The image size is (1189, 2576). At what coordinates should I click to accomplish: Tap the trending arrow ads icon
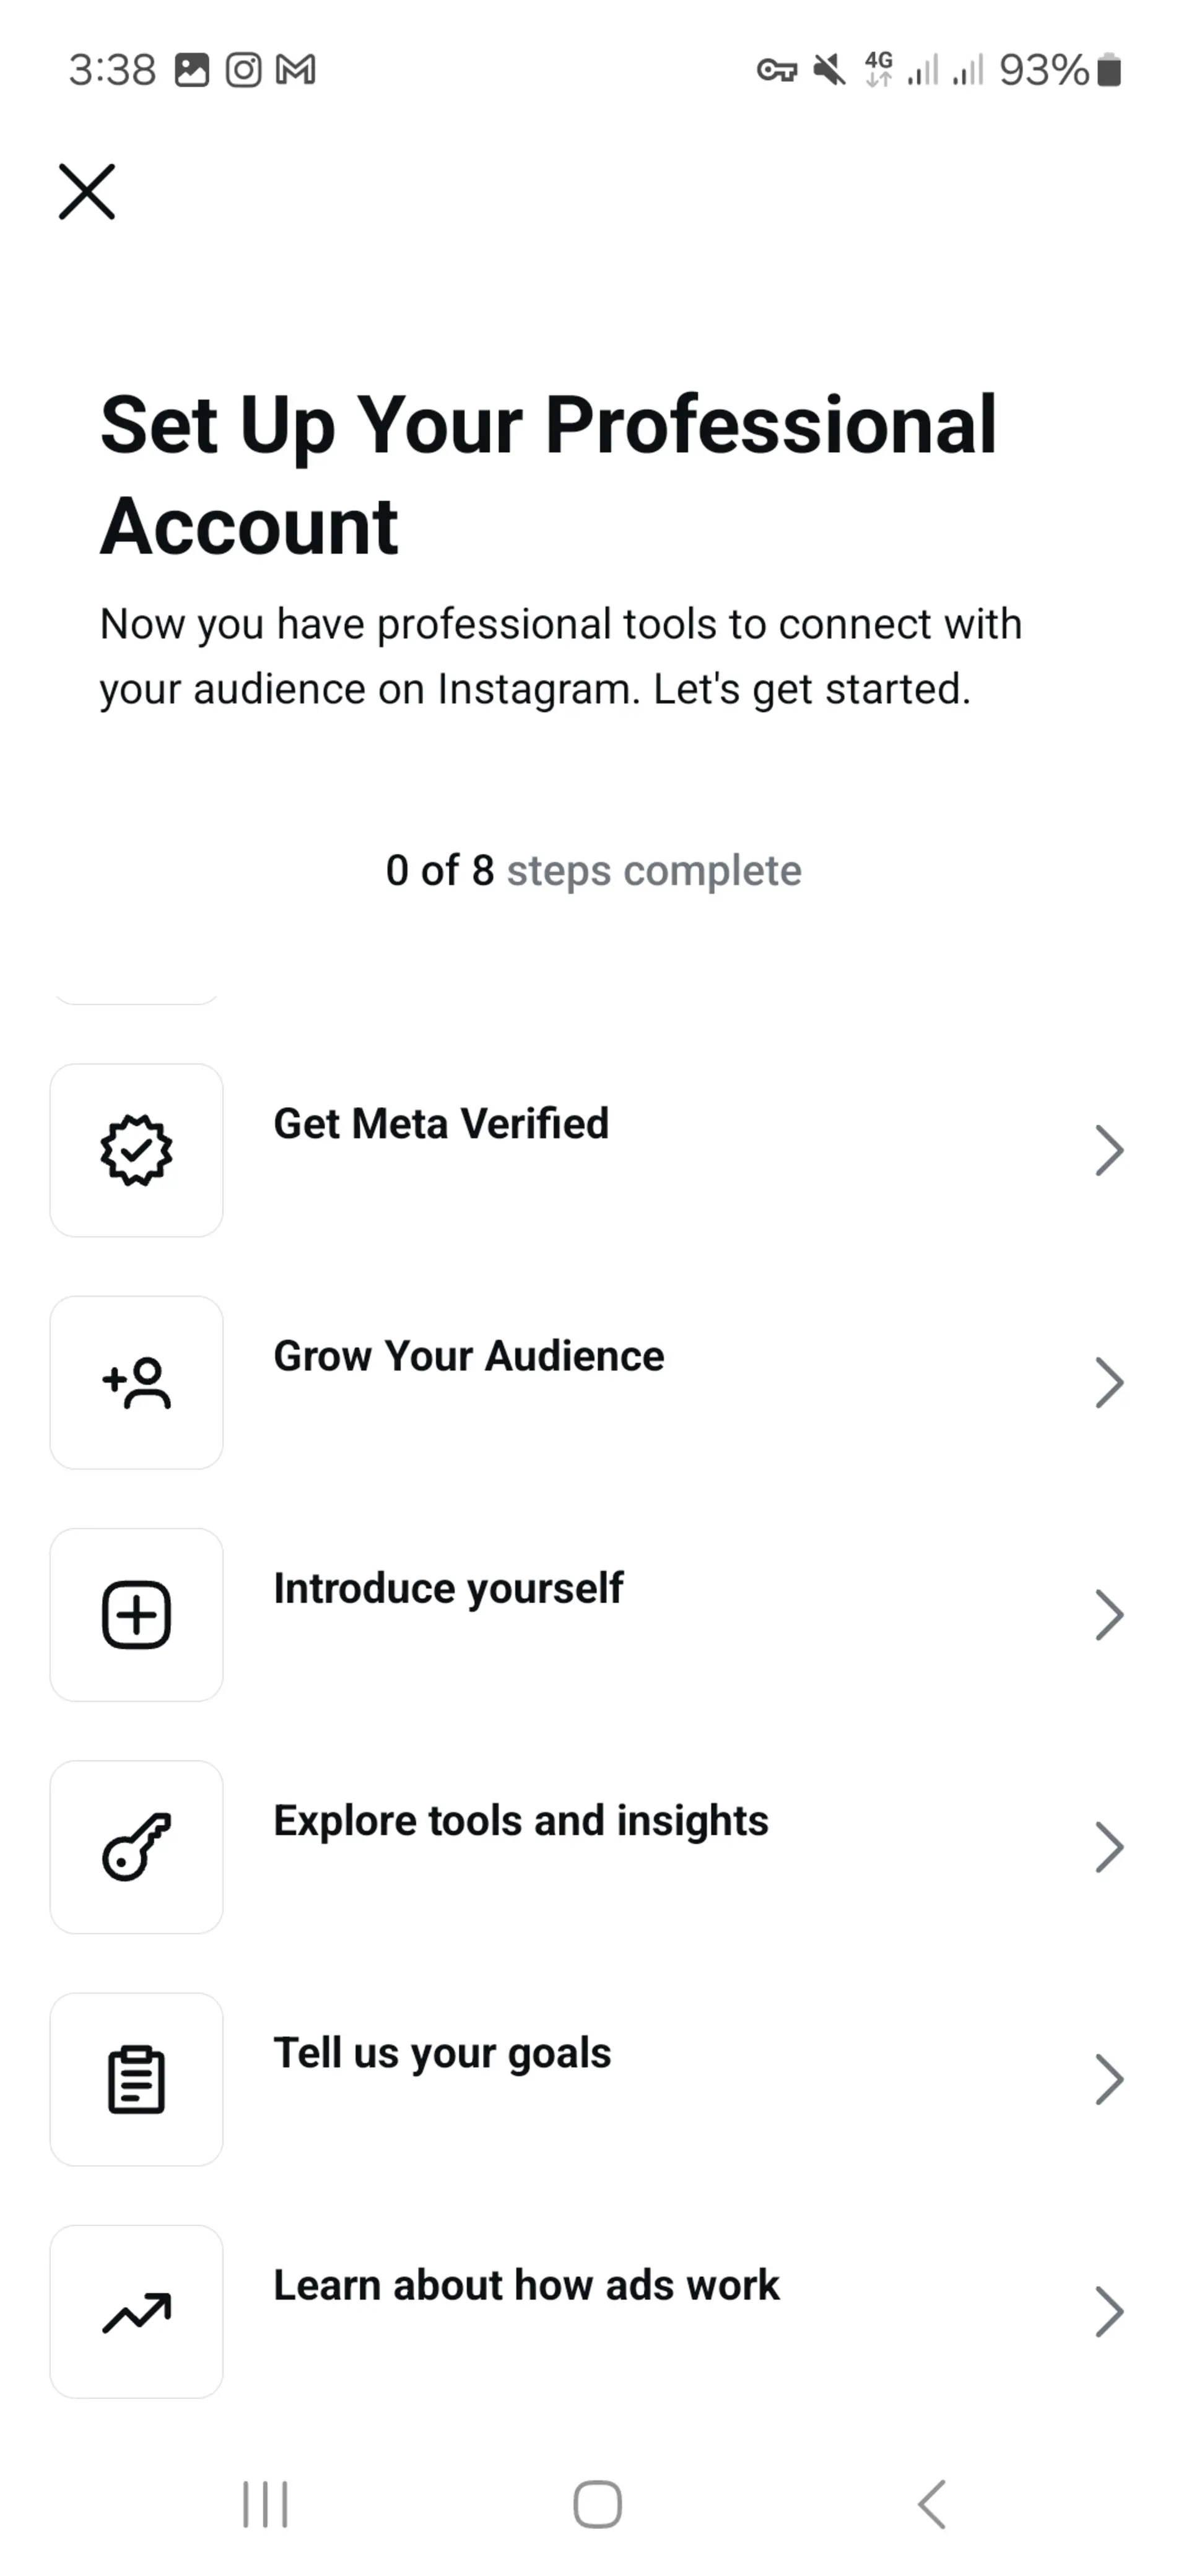136,2311
